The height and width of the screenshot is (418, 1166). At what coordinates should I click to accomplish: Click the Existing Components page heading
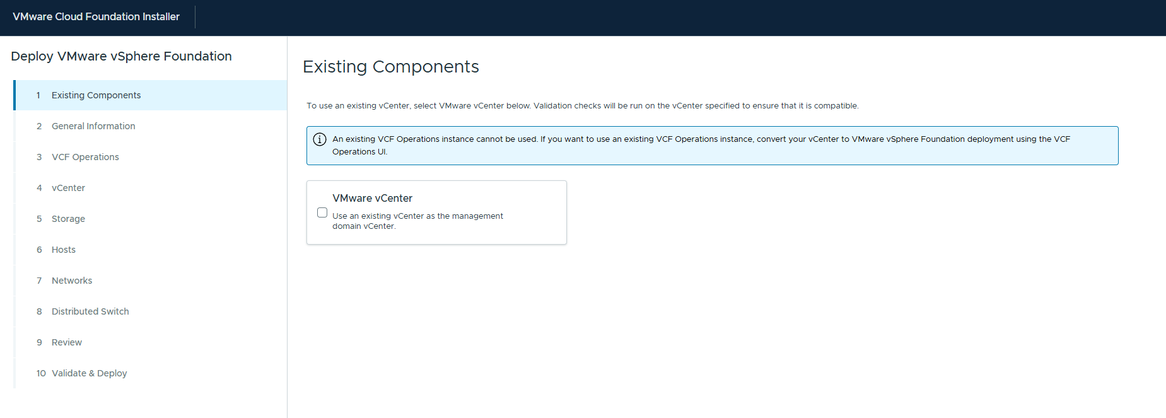[x=390, y=67]
